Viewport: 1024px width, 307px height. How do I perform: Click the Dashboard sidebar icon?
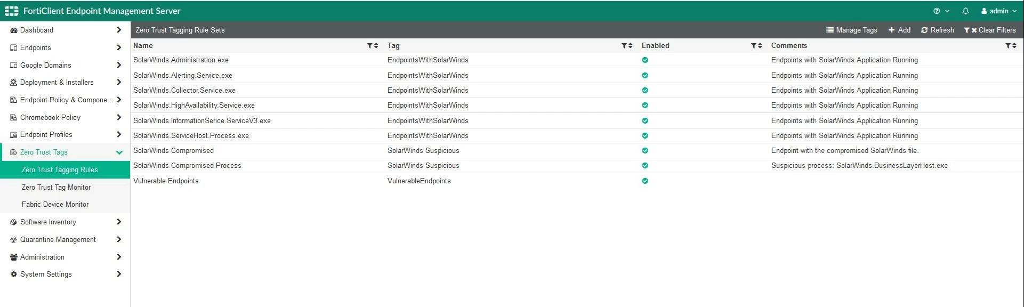[14, 30]
